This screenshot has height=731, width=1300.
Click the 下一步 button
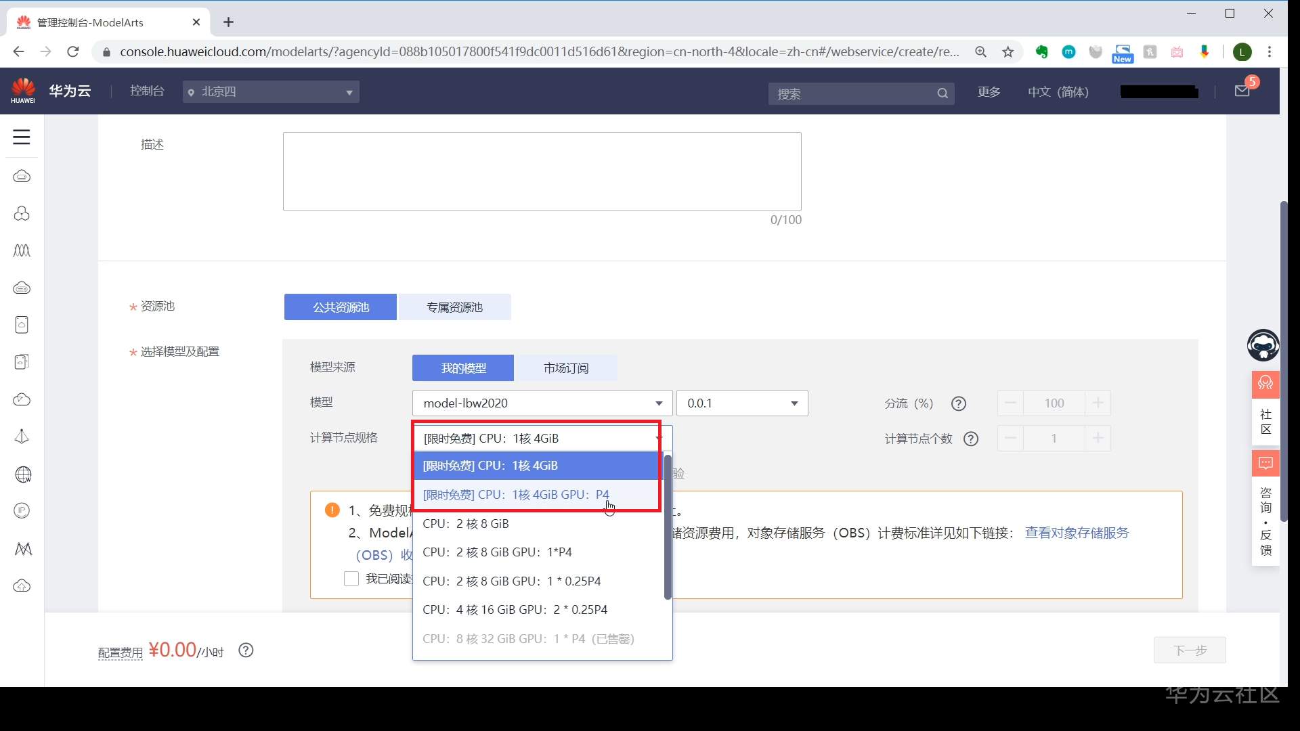1189,650
